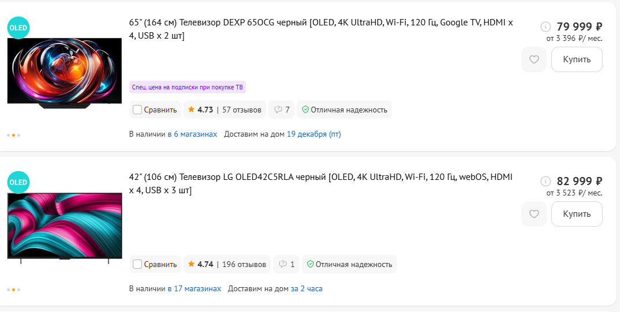Open DEXP TV comments bubble showing 7
This screenshot has width=620, height=312.
click(x=282, y=110)
